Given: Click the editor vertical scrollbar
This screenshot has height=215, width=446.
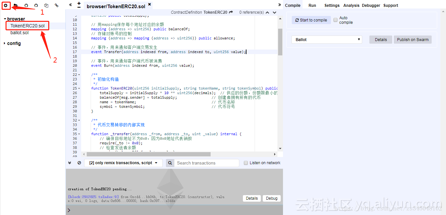Looking at the screenshot, I should pyautogui.click(x=280, y=42).
